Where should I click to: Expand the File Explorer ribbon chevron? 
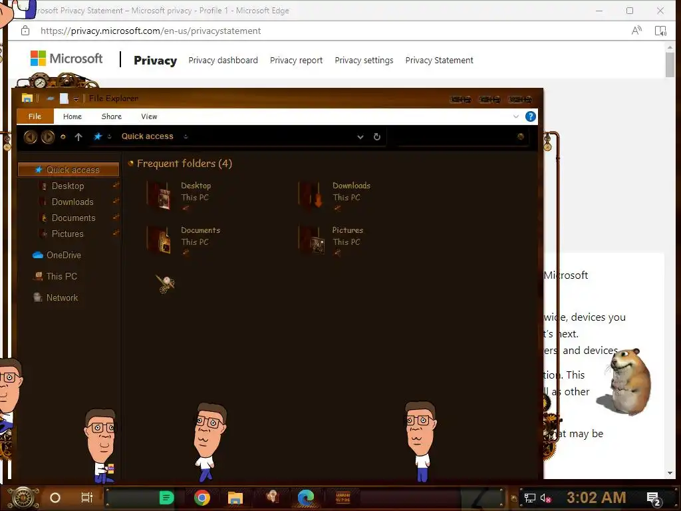(x=516, y=116)
